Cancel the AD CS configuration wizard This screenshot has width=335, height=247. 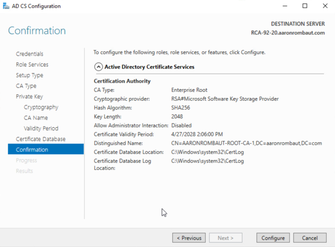click(309, 238)
